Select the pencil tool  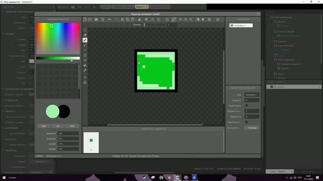[x=85, y=40]
